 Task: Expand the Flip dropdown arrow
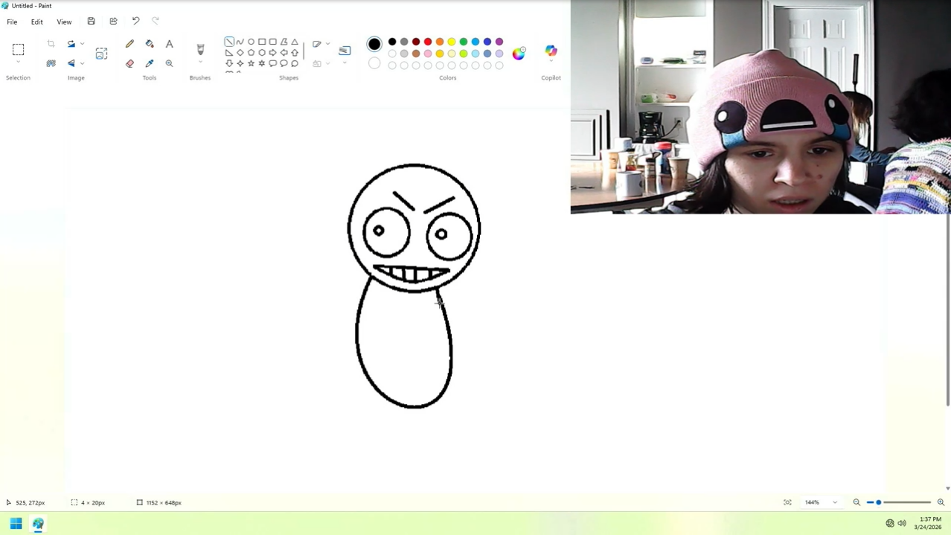[x=82, y=63]
